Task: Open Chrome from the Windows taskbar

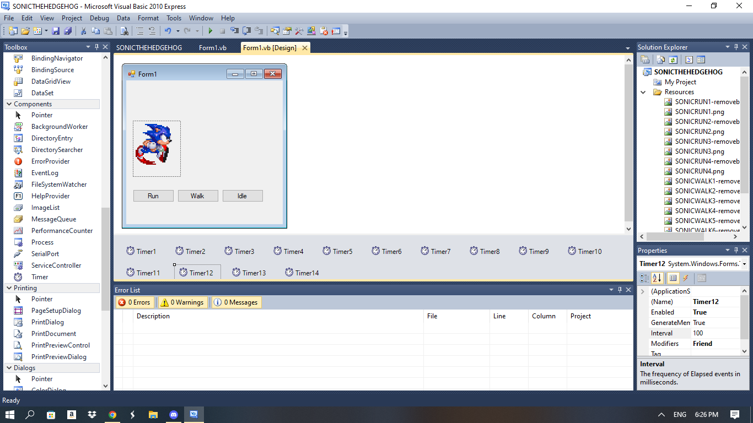Action: 112,414
